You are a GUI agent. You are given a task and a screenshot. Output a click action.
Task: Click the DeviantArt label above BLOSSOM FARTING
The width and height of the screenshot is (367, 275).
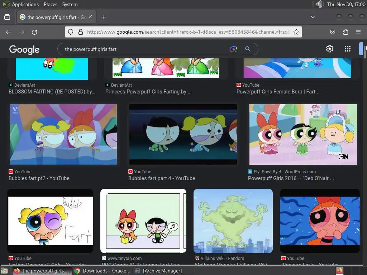[x=25, y=85]
